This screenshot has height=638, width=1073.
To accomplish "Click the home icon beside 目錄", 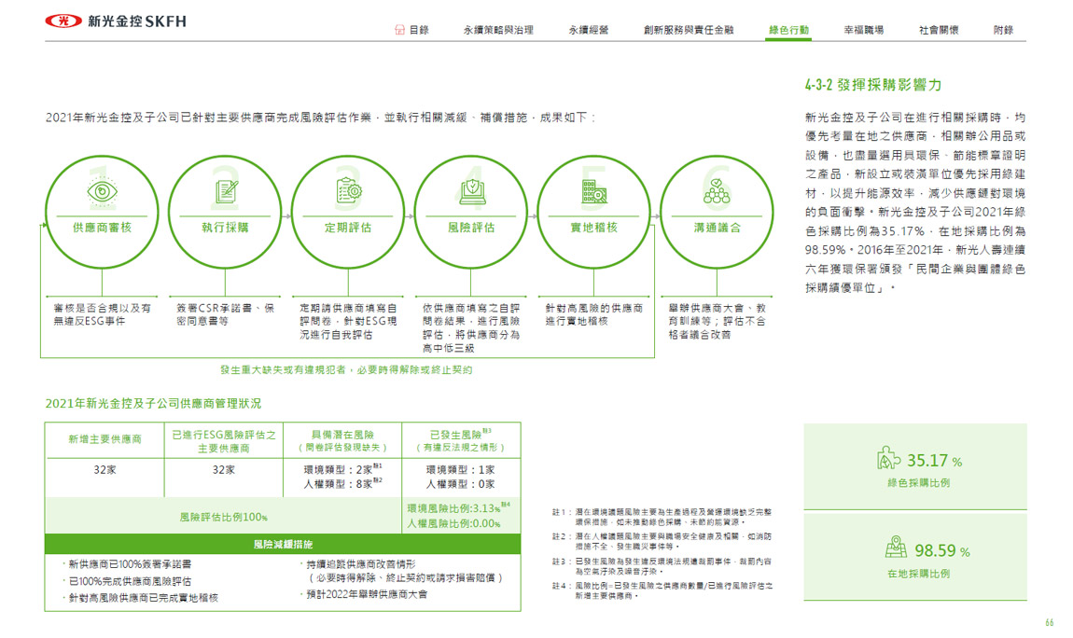I will [400, 30].
